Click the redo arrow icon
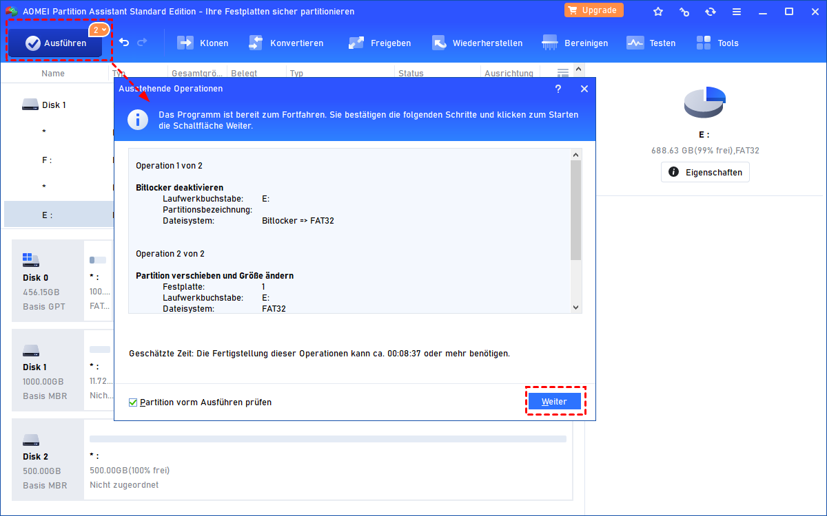 [142, 43]
